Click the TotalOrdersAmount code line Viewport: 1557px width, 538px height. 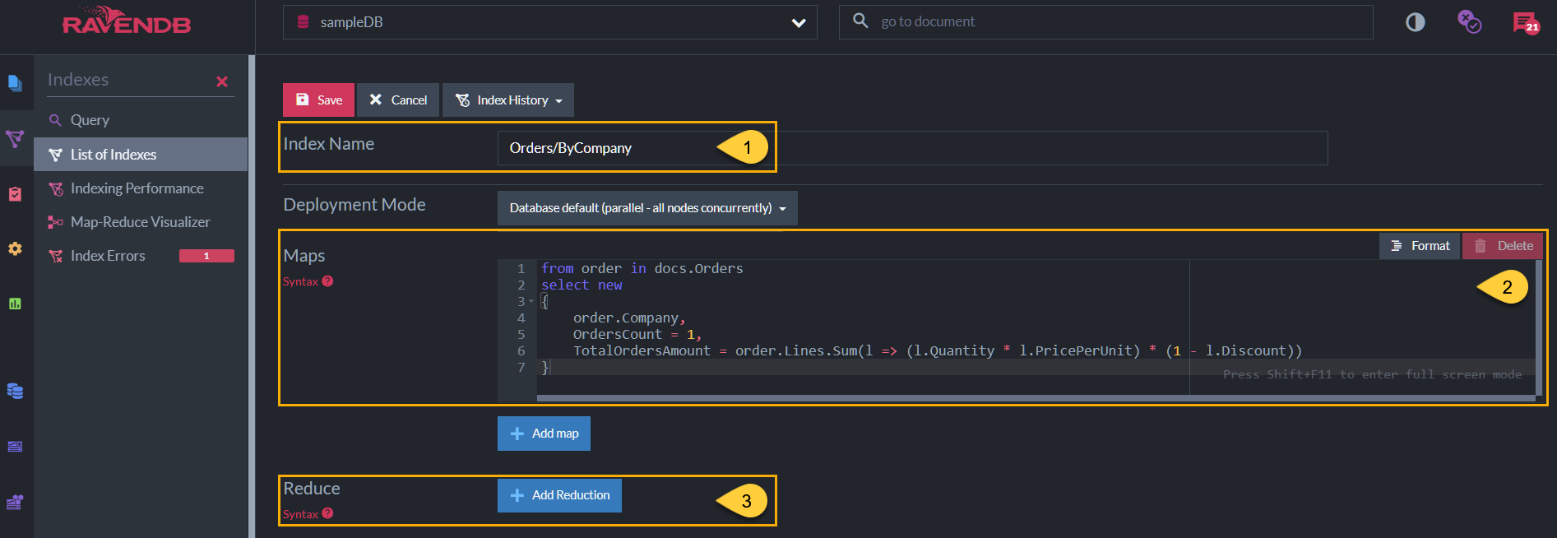click(x=938, y=350)
